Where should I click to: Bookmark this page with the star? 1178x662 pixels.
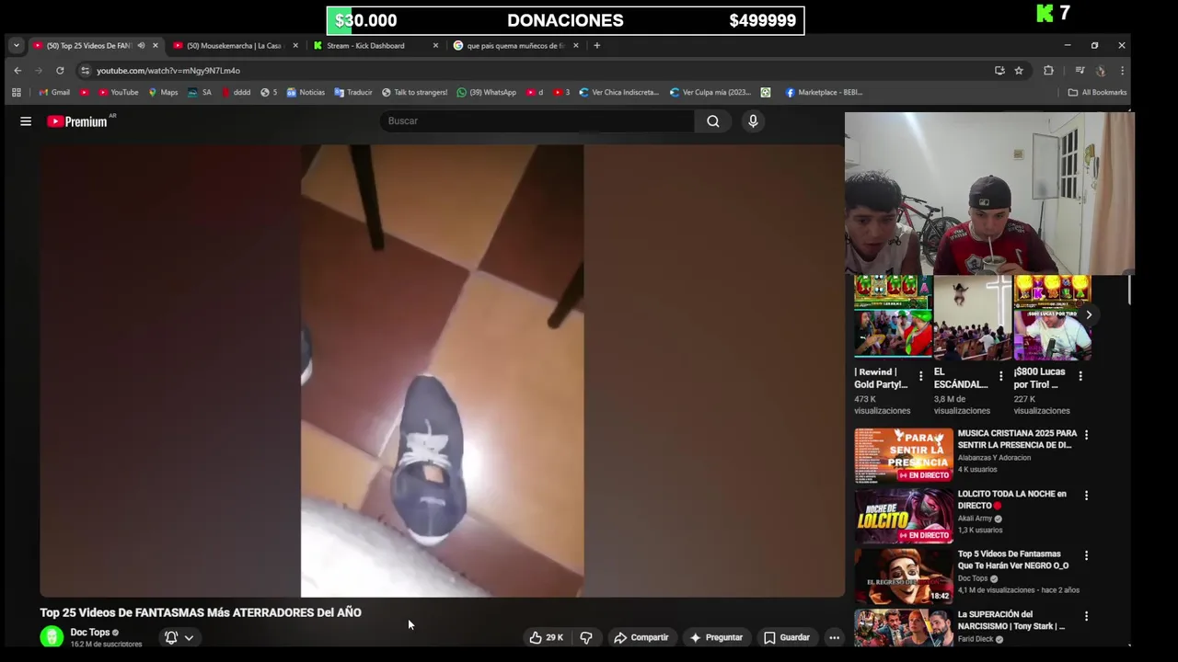pos(1019,71)
